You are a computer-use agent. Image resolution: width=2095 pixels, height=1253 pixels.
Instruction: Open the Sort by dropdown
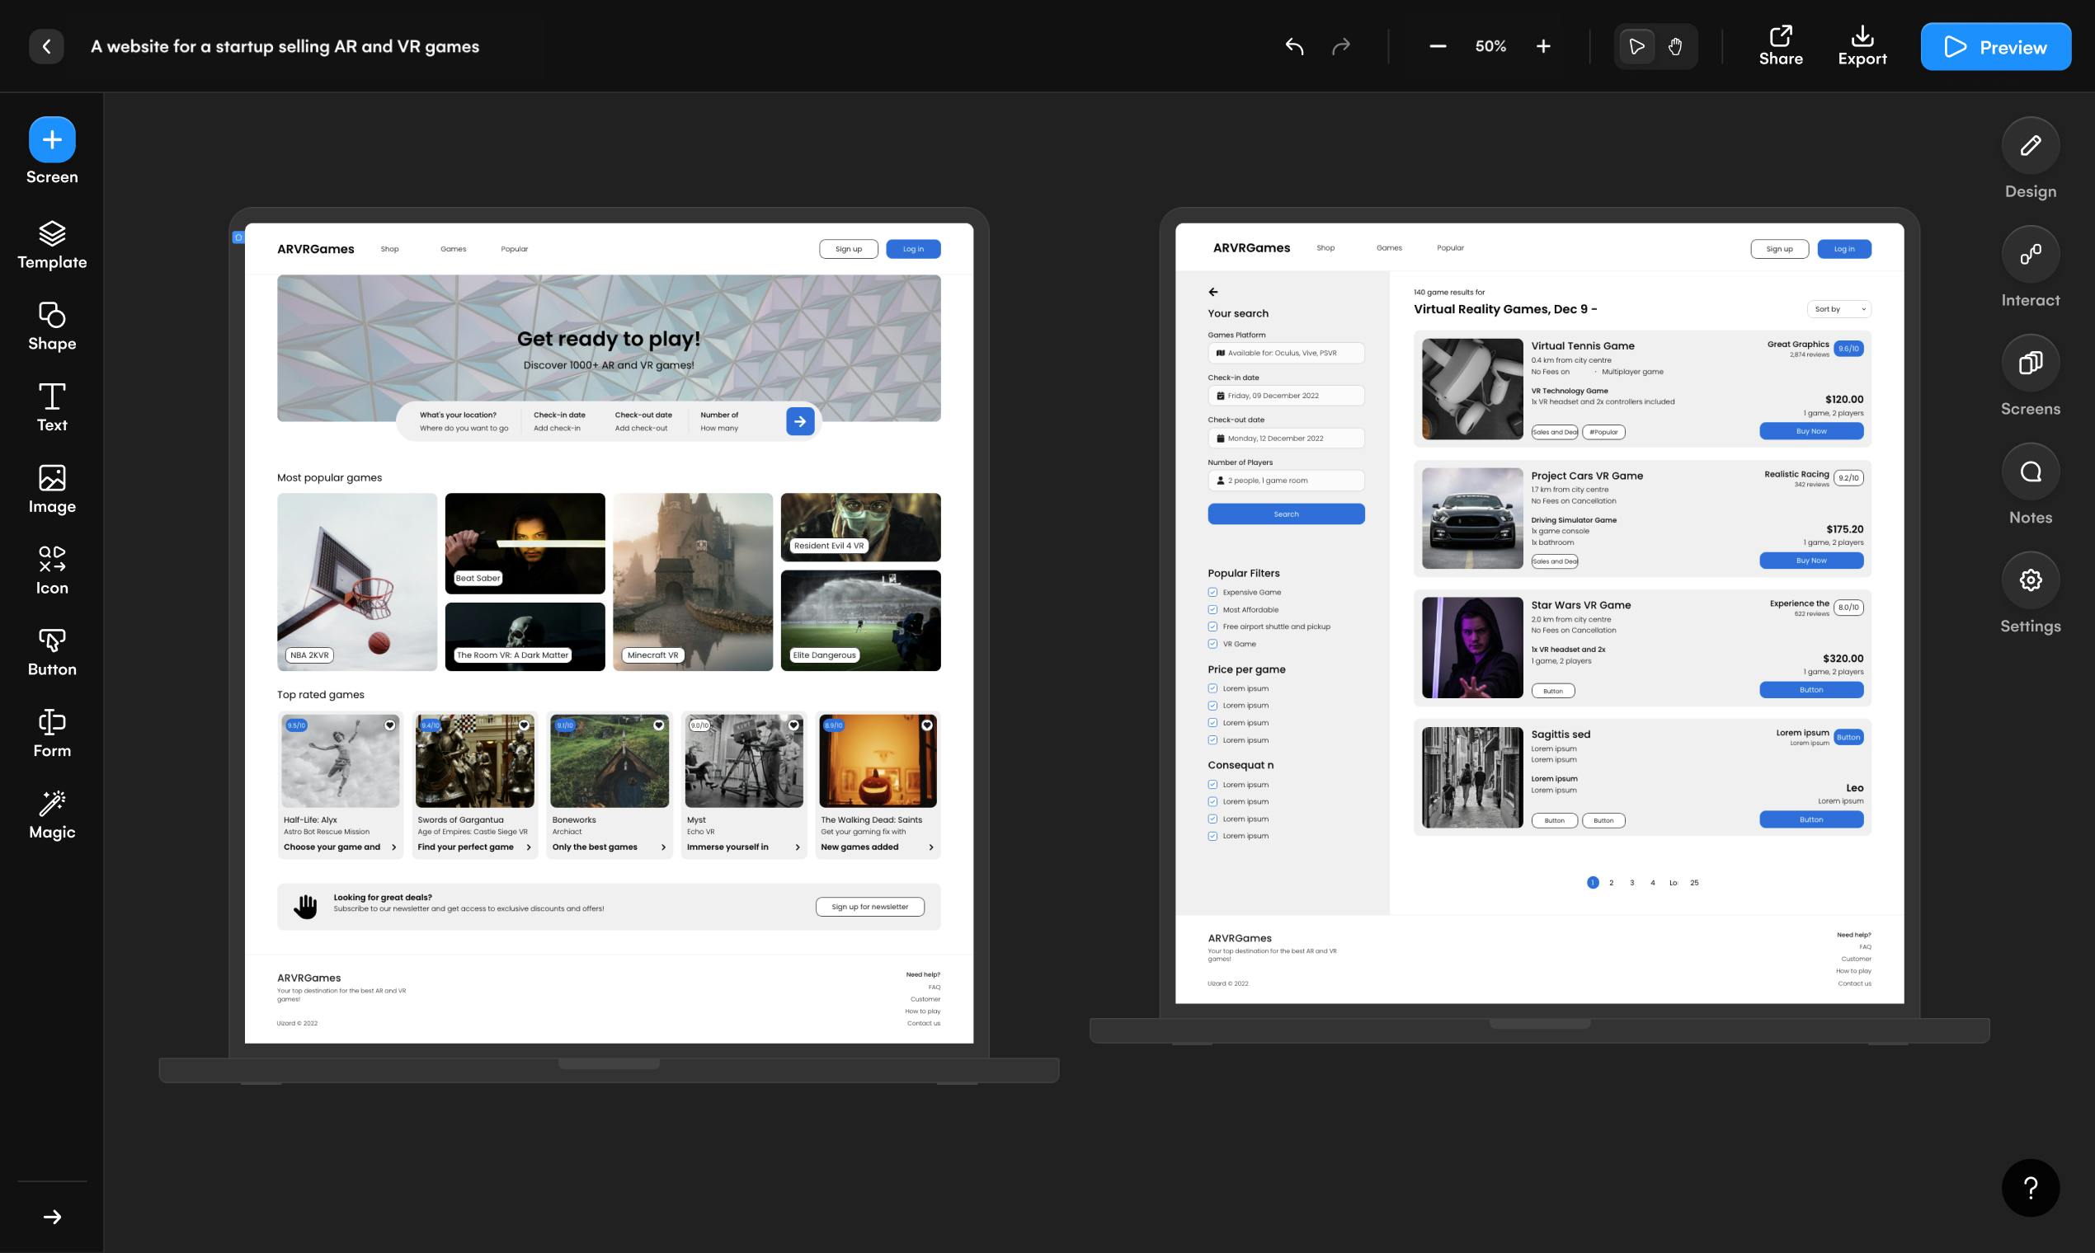(x=1839, y=309)
